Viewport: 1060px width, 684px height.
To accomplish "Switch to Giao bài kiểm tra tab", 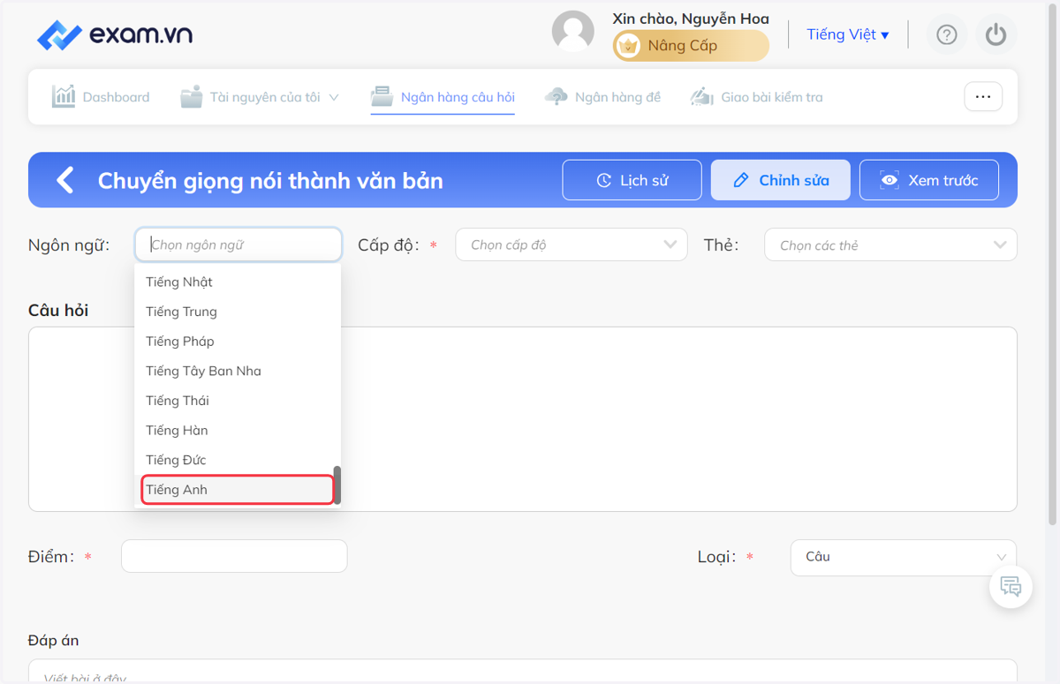I will pos(756,97).
